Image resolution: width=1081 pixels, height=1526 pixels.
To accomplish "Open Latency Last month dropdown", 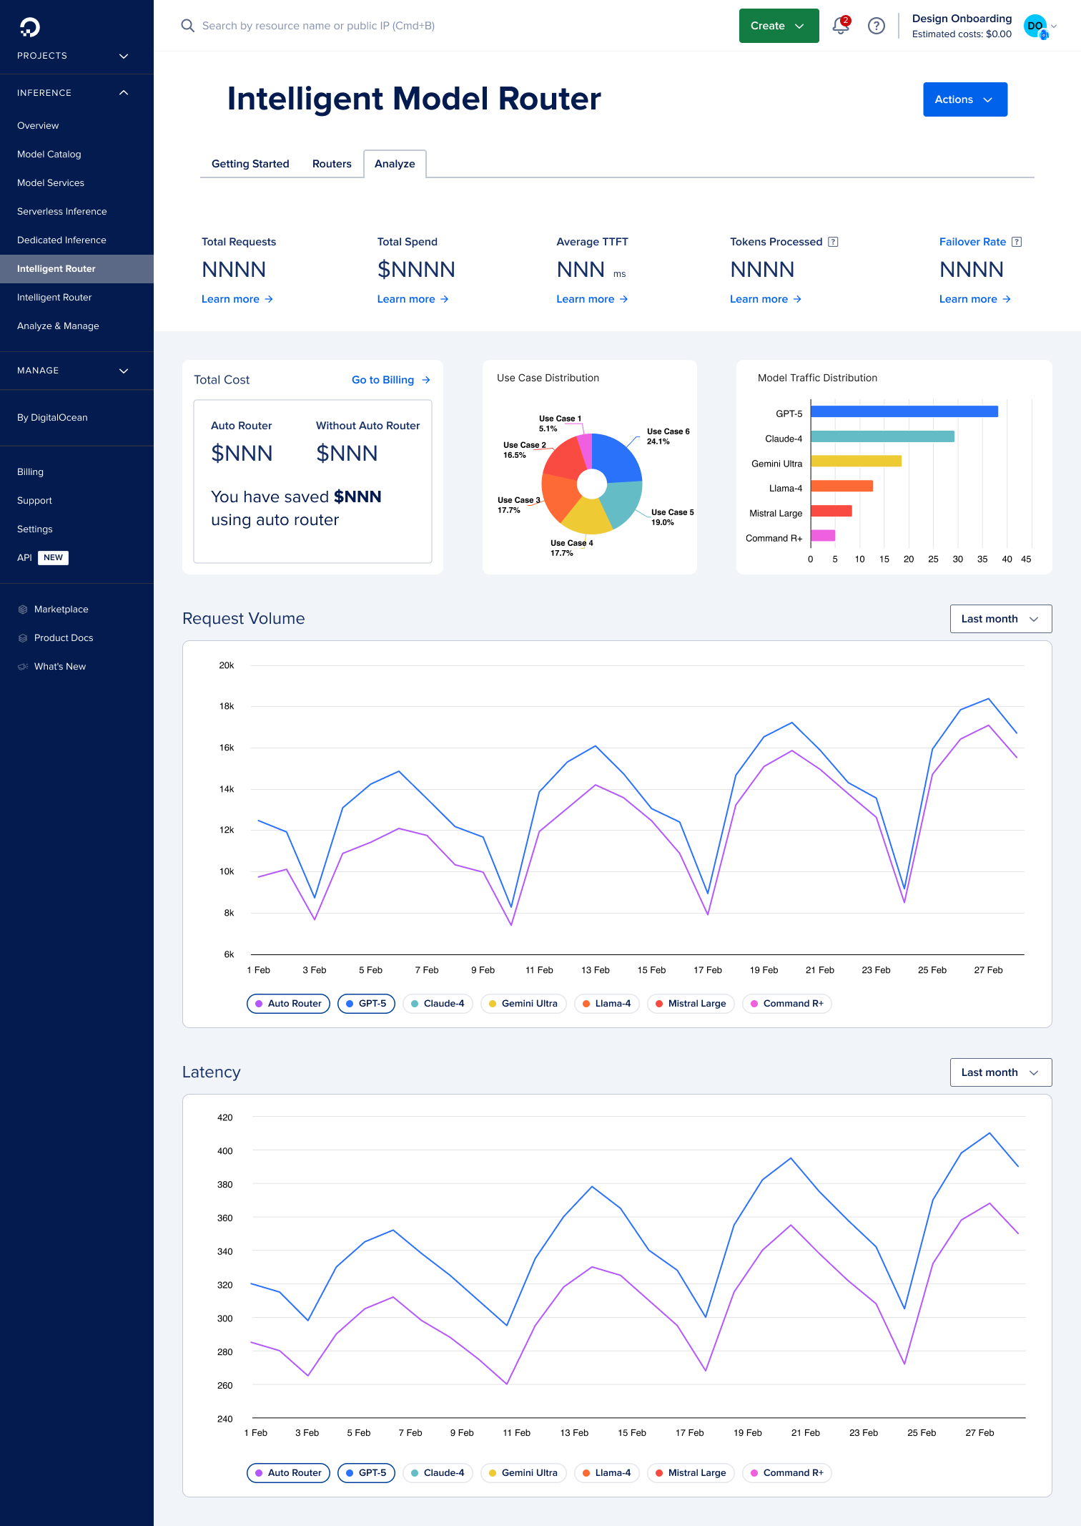I will pyautogui.click(x=1000, y=1072).
